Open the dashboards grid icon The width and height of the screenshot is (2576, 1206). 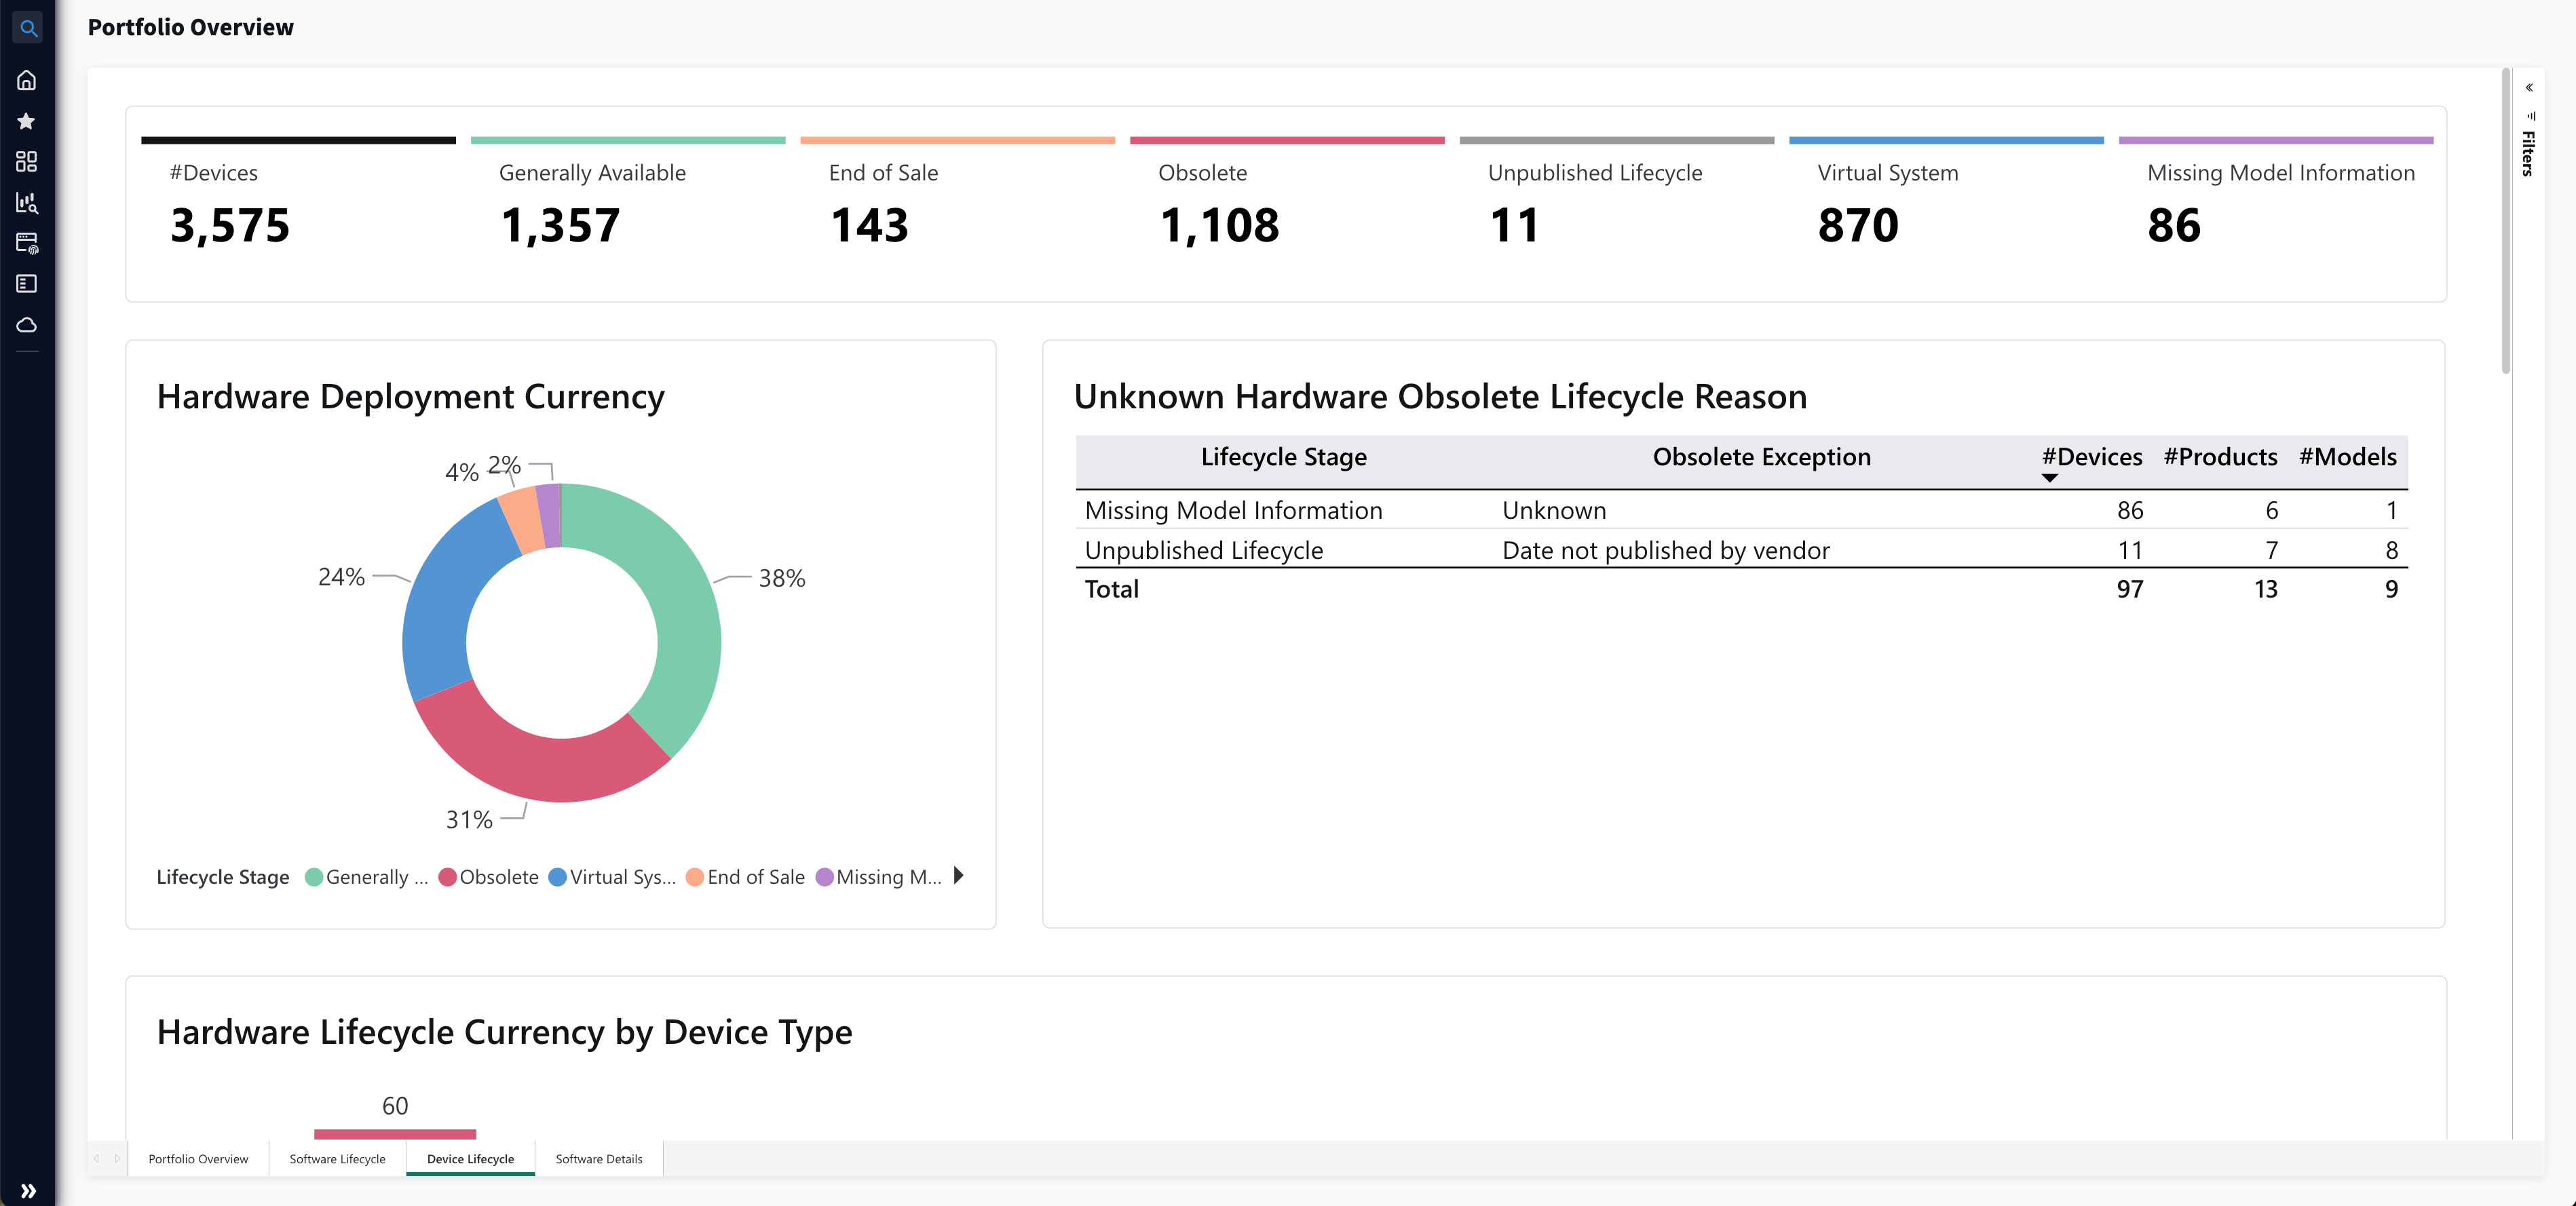[27, 162]
